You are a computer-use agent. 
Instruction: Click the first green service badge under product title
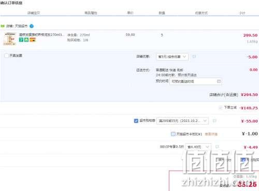pyautogui.click(x=21, y=40)
